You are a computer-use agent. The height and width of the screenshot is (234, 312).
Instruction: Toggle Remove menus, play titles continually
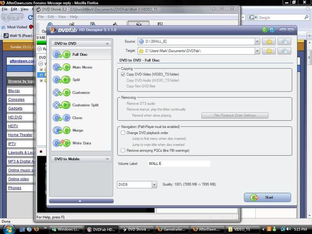pos(156,110)
